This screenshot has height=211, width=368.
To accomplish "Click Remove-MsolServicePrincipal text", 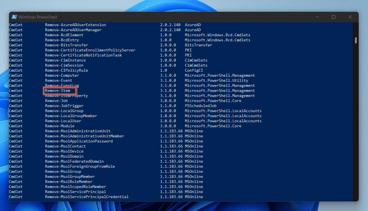I will 75,192.
